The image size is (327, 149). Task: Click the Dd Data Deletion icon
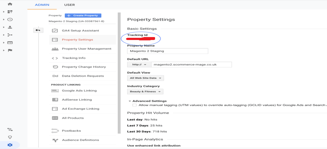point(55,76)
